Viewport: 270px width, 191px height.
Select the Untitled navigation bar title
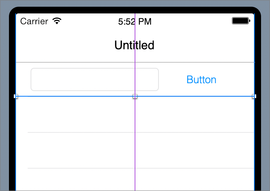pyautogui.click(x=134, y=45)
